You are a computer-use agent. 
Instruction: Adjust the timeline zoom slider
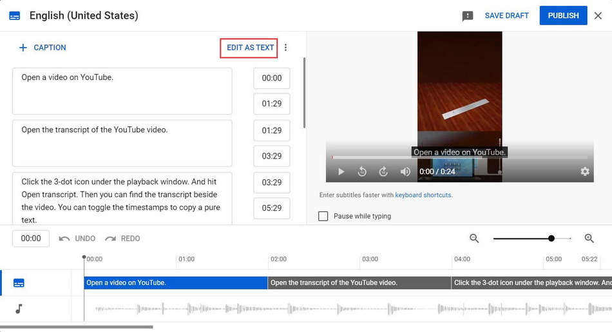point(551,239)
